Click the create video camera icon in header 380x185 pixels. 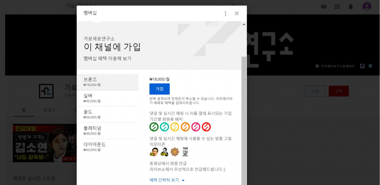pos(324,7)
